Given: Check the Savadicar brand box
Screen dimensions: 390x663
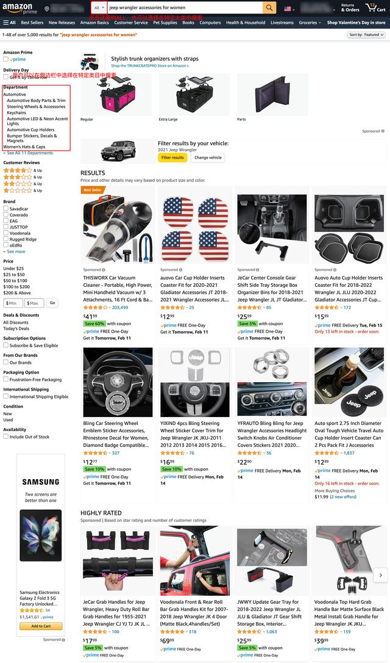Looking at the screenshot, I should pyautogui.click(x=6, y=209).
